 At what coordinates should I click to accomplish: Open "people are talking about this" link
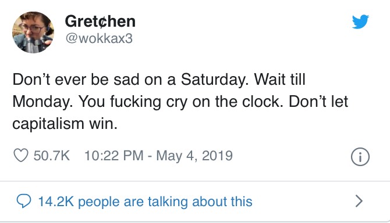165,202
